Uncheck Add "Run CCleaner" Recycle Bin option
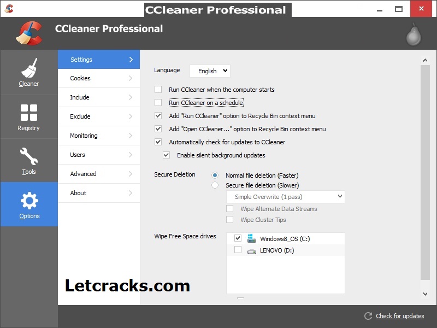The width and height of the screenshot is (437, 328). [x=158, y=115]
